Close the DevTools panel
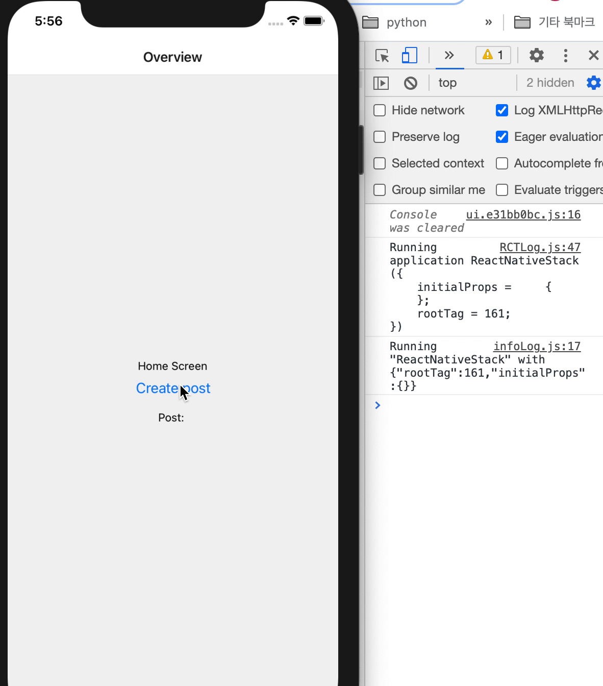 (593, 55)
